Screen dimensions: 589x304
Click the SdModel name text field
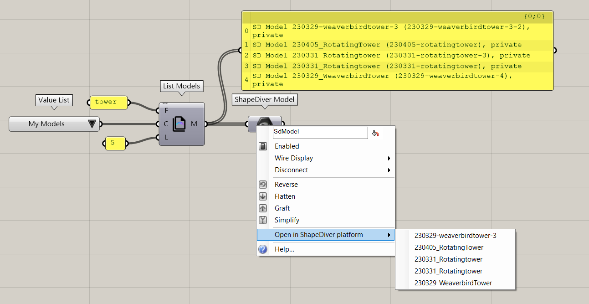click(x=320, y=133)
